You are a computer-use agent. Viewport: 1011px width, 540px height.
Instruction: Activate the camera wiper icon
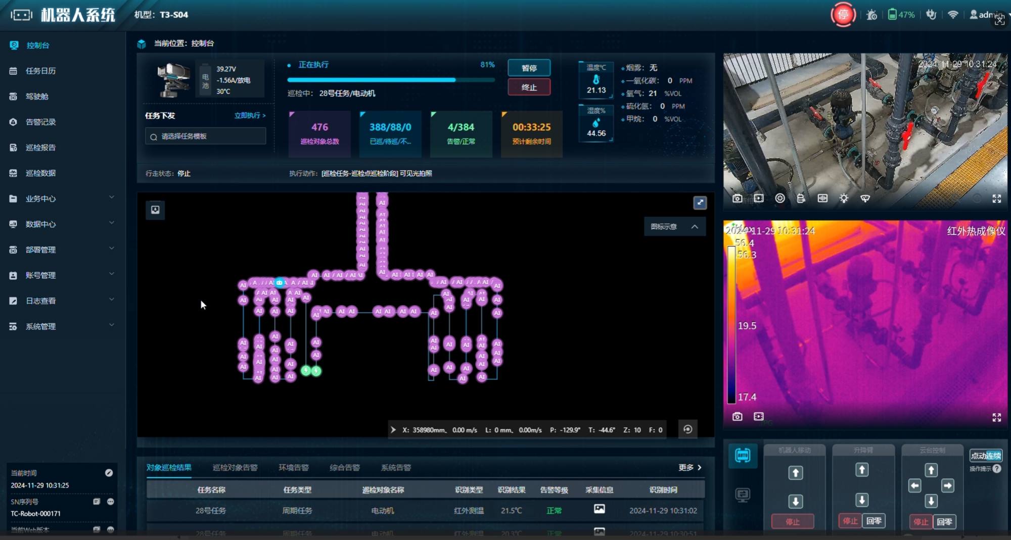tap(865, 199)
